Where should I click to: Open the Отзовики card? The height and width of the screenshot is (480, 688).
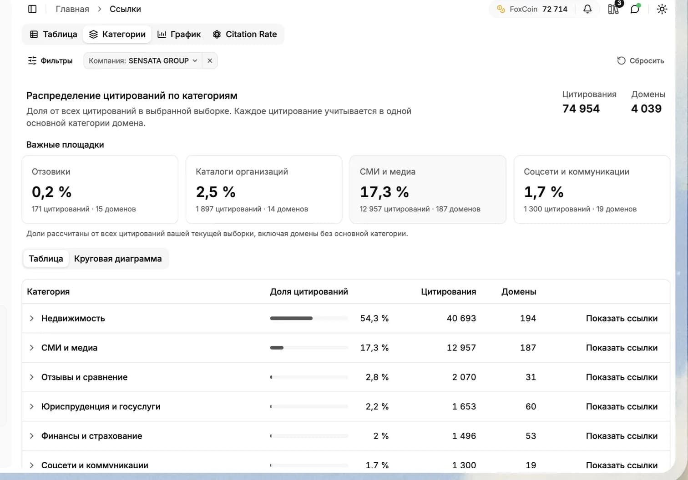[x=100, y=190]
